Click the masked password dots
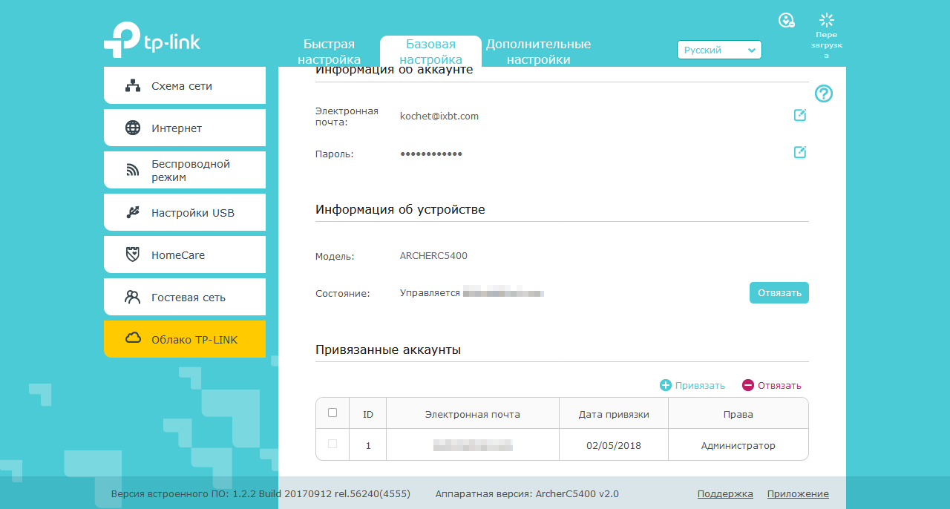This screenshot has width=950, height=509. click(431, 154)
